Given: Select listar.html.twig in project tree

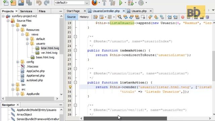Looking at the screenshot, I should pos(50,48).
